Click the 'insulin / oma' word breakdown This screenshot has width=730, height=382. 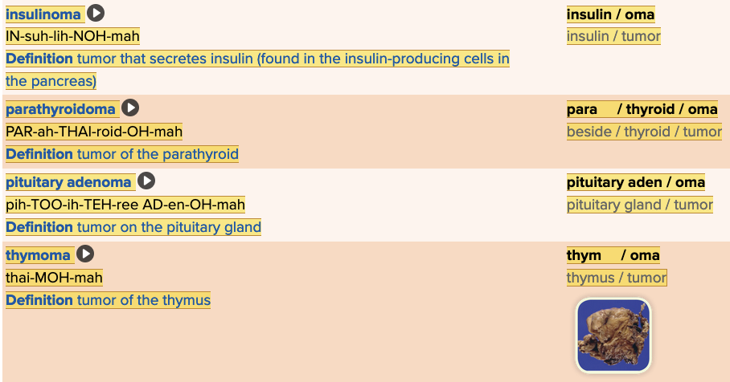[x=610, y=14]
